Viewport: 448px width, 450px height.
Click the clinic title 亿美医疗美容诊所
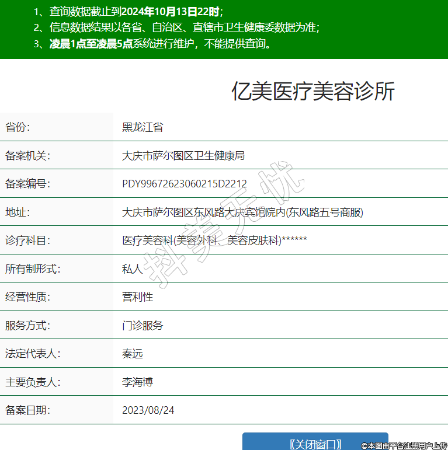click(313, 92)
